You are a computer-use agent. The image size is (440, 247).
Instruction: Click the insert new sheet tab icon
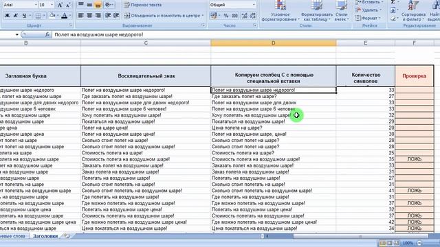coord(67,236)
